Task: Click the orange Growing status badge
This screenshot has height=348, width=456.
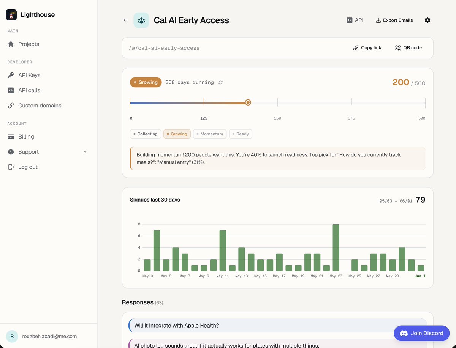Action: click(146, 82)
